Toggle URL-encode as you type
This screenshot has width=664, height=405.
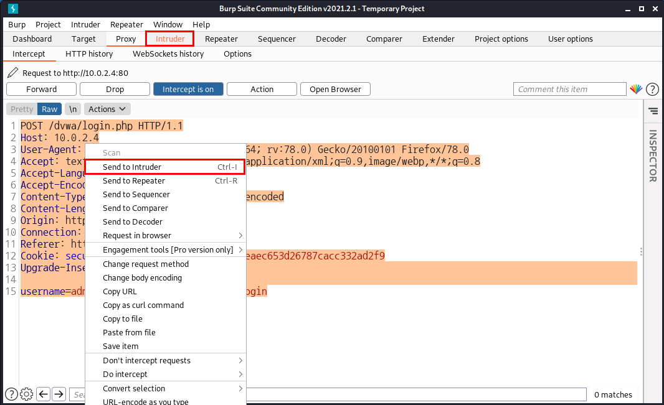coord(166,401)
